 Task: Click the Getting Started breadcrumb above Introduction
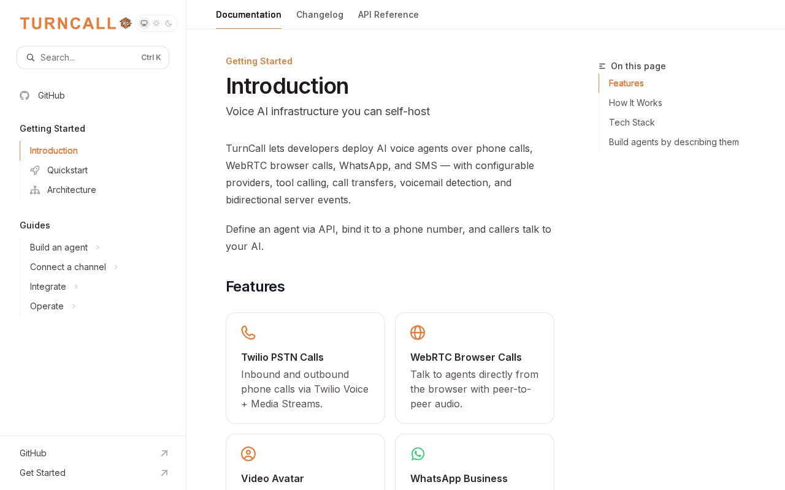click(259, 61)
